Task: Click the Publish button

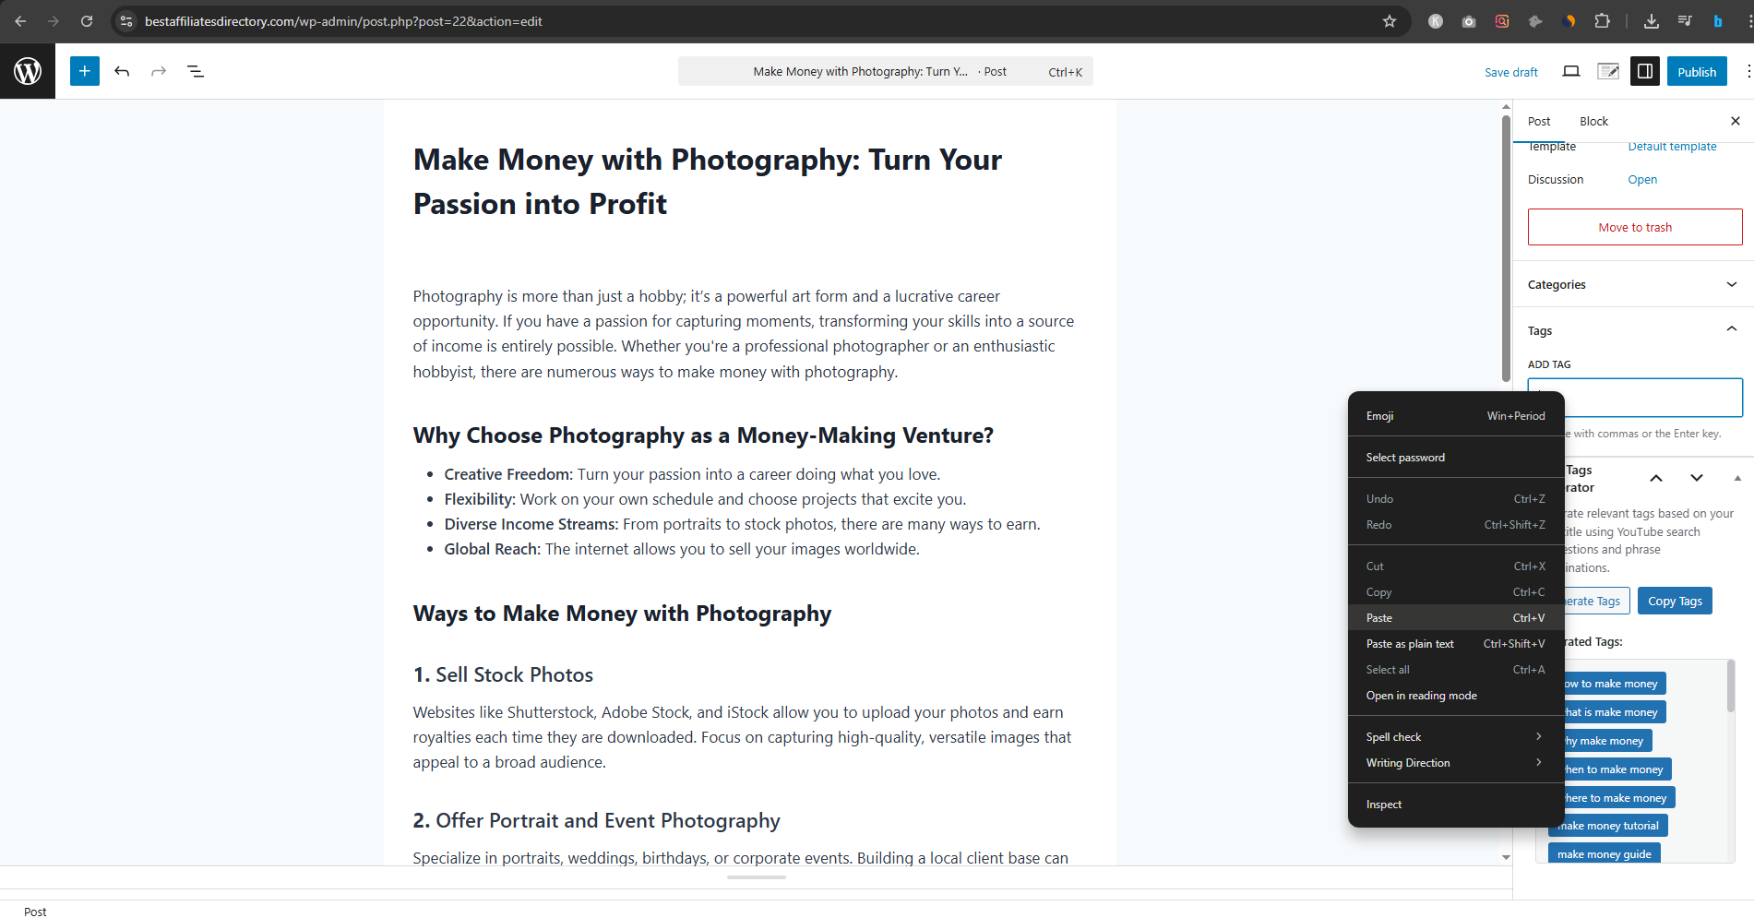Action: pyautogui.click(x=1696, y=71)
